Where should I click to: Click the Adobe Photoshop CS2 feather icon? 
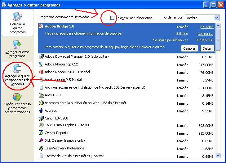[41, 64]
